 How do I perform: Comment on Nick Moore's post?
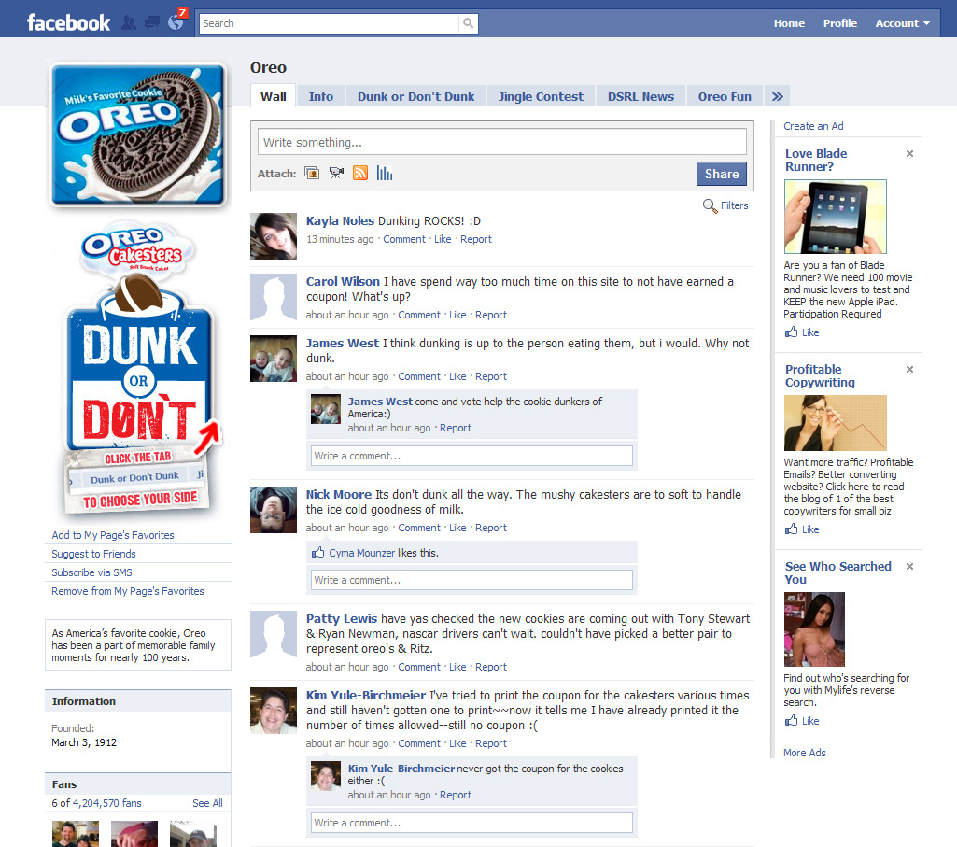(x=418, y=528)
